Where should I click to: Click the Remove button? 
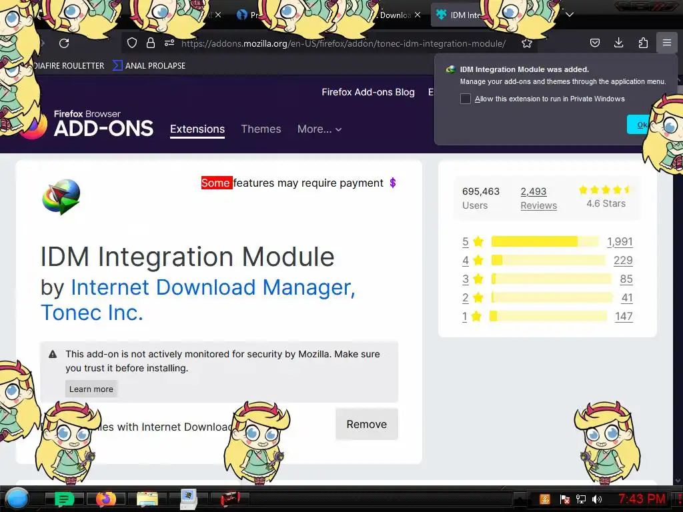pos(366,424)
